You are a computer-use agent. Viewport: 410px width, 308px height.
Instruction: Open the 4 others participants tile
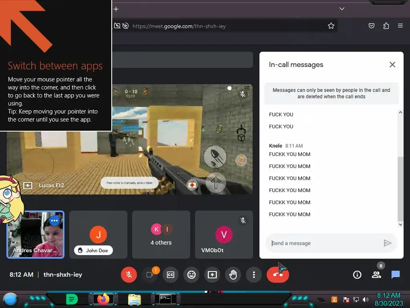[161, 235]
